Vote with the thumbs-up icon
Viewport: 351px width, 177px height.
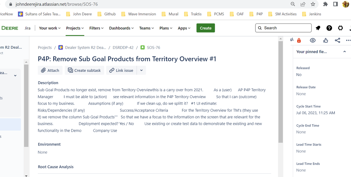326,40
